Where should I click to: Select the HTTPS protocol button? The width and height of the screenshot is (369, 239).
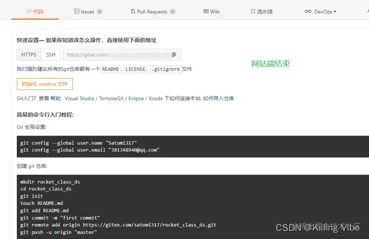tap(29, 55)
